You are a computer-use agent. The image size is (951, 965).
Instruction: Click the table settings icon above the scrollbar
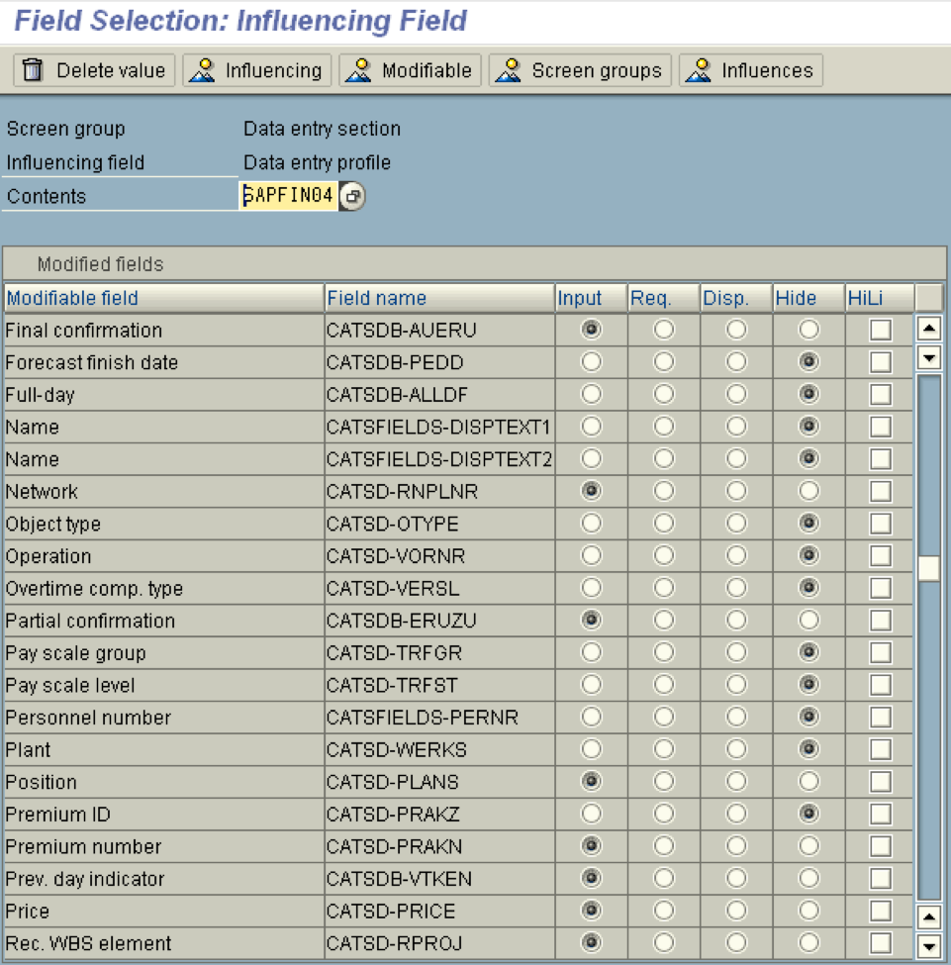coord(928,298)
